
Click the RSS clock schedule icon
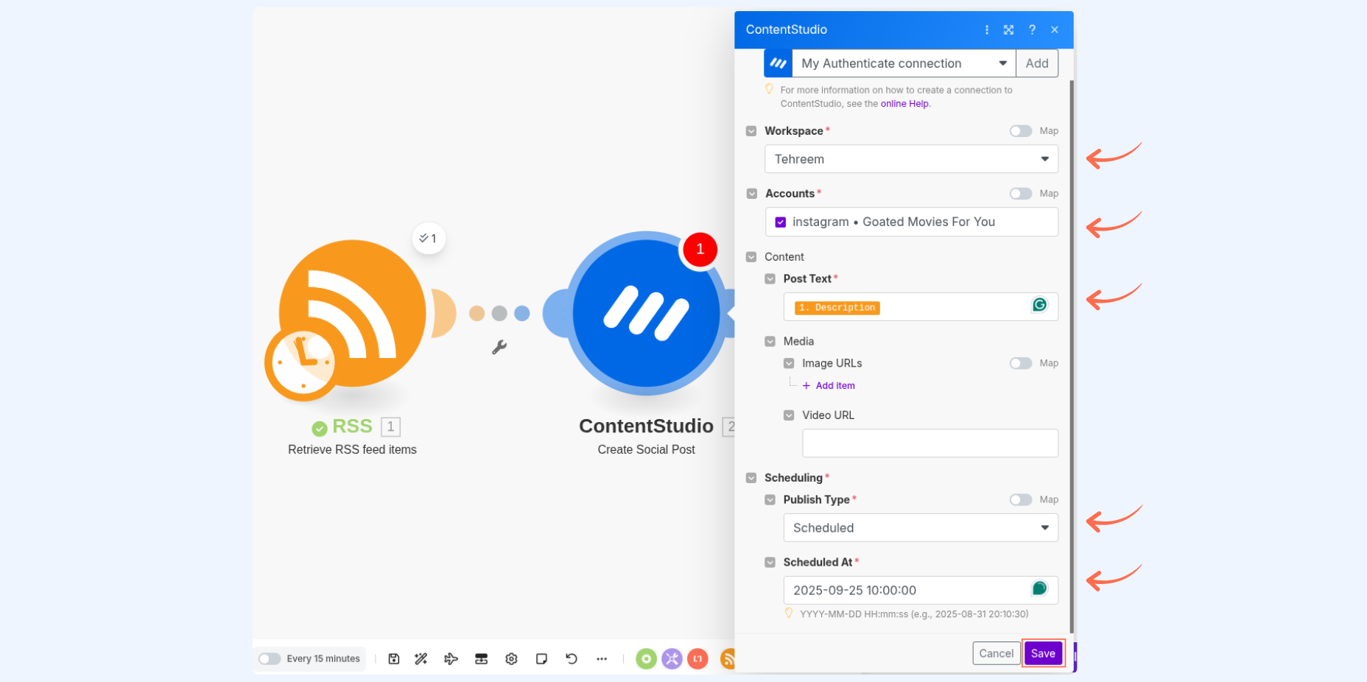303,363
